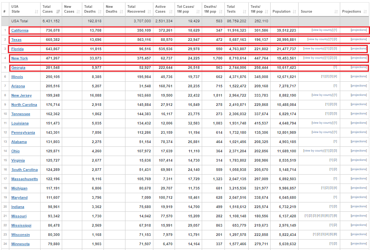The height and width of the screenshot is (250, 370).
Task: Sort by Deaths/1M pop arrow icon
Action: pos(221,12)
